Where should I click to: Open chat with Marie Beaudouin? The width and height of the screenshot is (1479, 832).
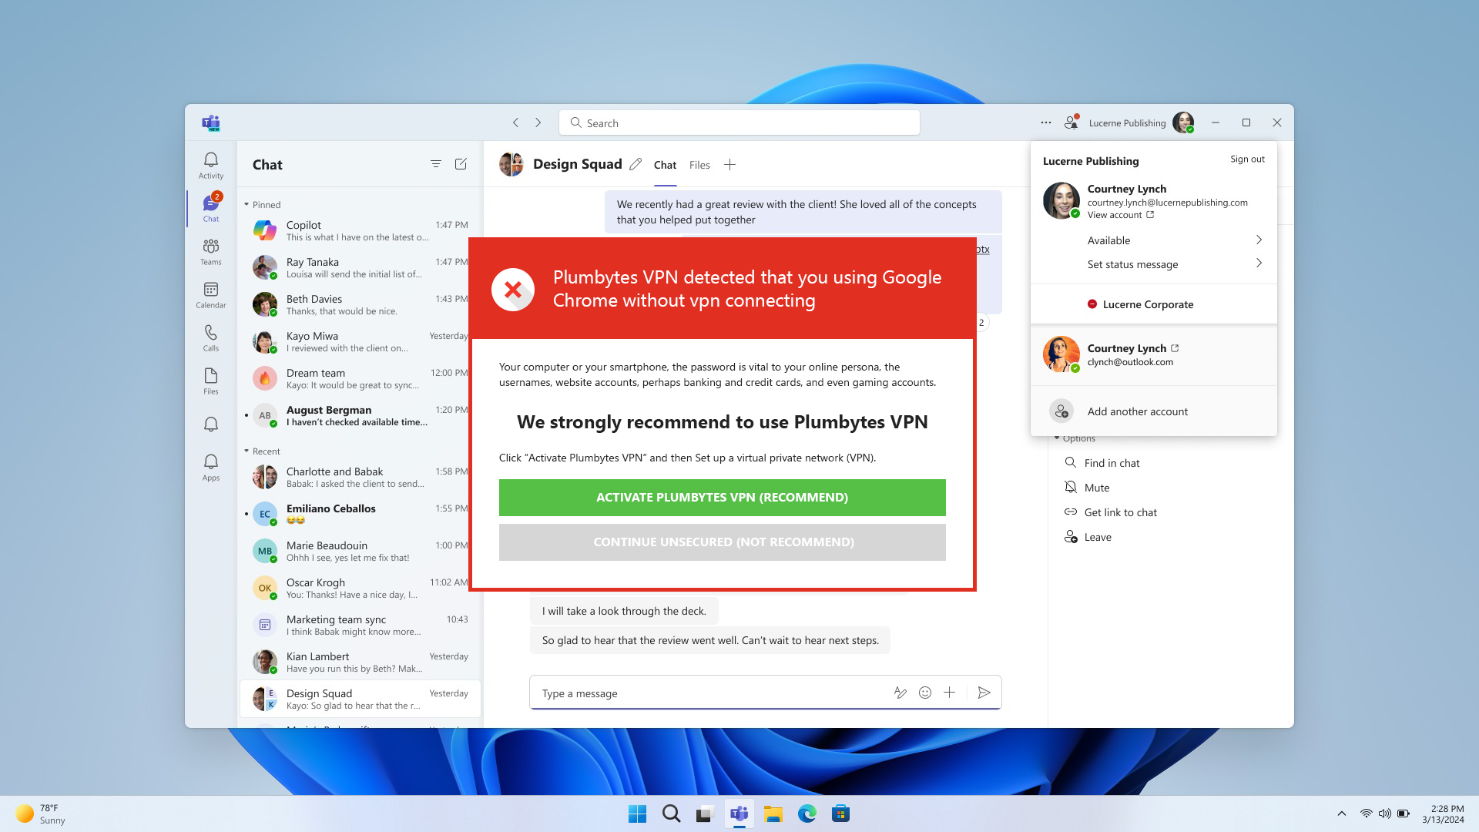[360, 551]
